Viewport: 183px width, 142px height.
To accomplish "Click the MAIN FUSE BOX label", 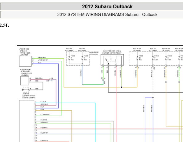I will tap(94, 53).
